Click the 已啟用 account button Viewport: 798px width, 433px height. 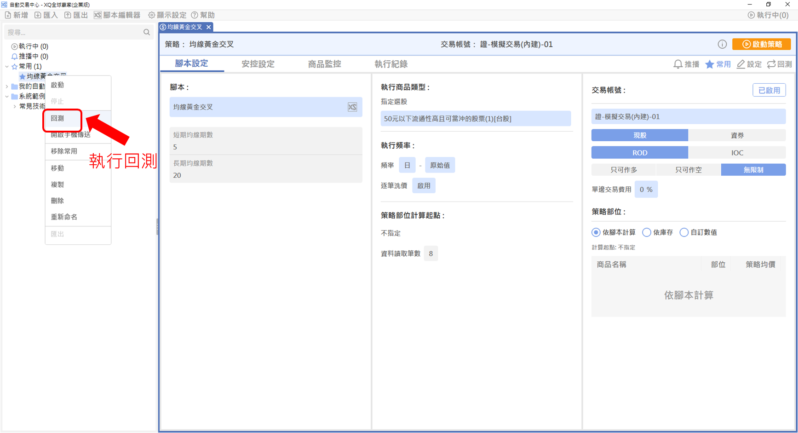[x=769, y=90]
